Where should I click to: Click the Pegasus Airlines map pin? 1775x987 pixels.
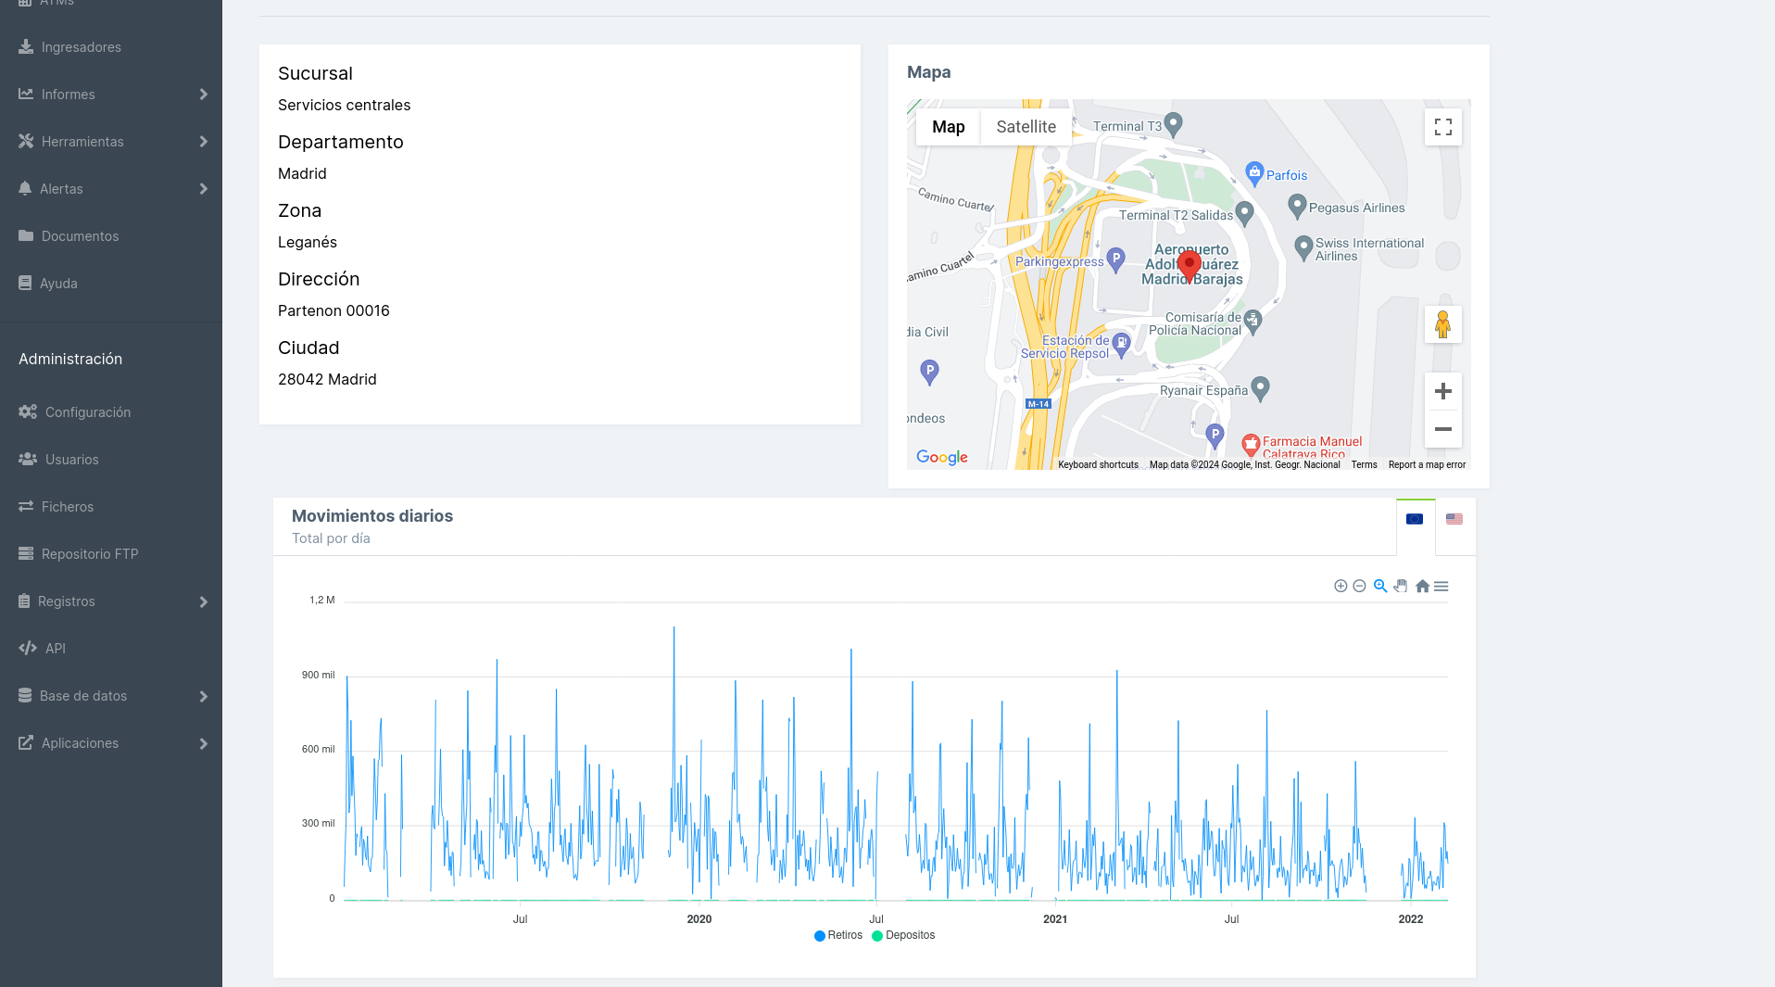point(1297,206)
